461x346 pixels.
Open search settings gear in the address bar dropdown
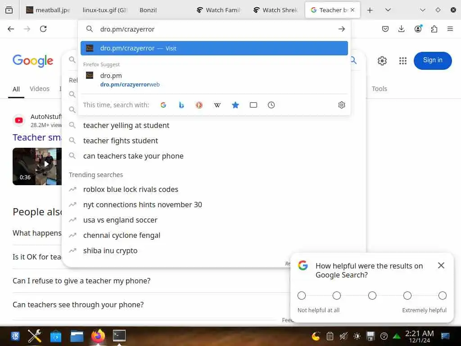pyautogui.click(x=341, y=105)
